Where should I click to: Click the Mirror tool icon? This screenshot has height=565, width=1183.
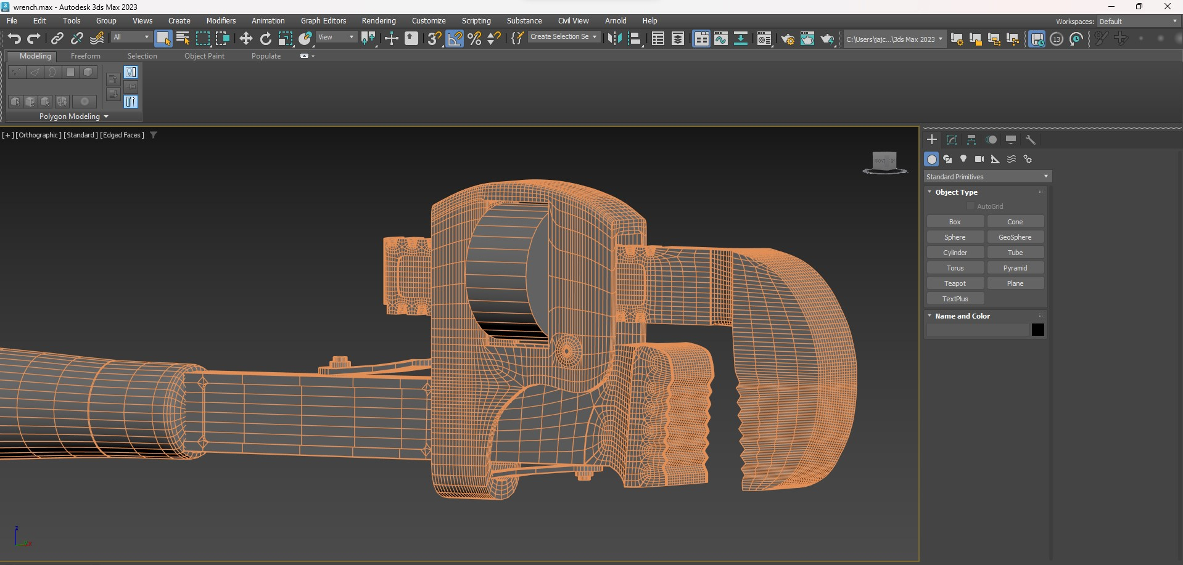tap(614, 38)
